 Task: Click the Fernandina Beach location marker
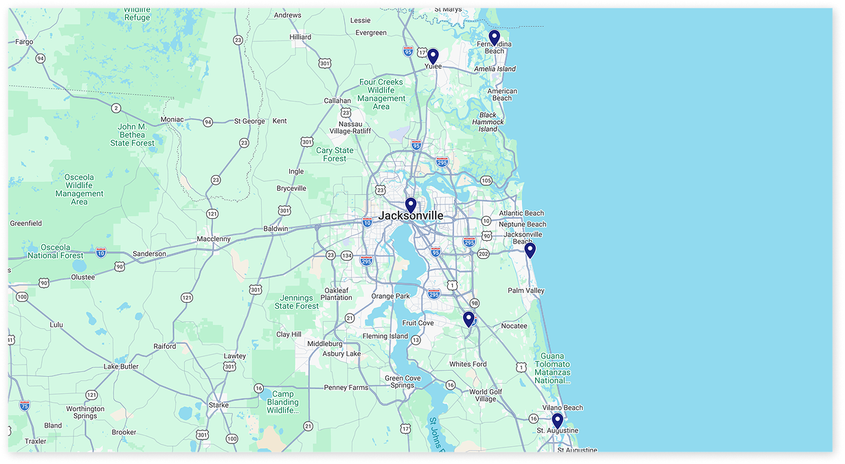point(494,35)
